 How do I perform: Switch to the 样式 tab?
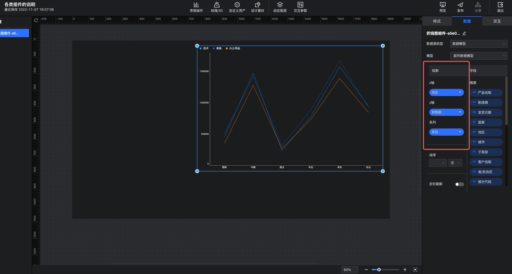437,21
